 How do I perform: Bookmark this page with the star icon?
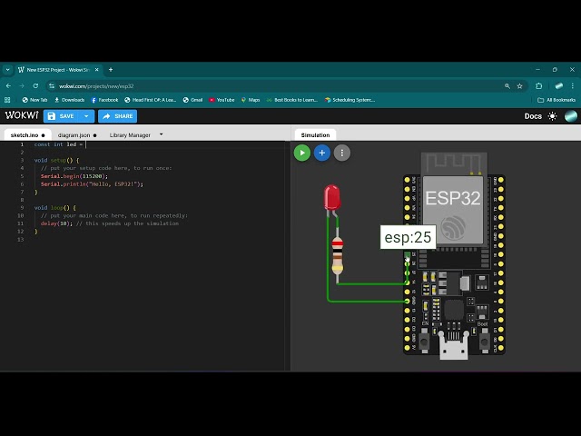pyautogui.click(x=520, y=86)
